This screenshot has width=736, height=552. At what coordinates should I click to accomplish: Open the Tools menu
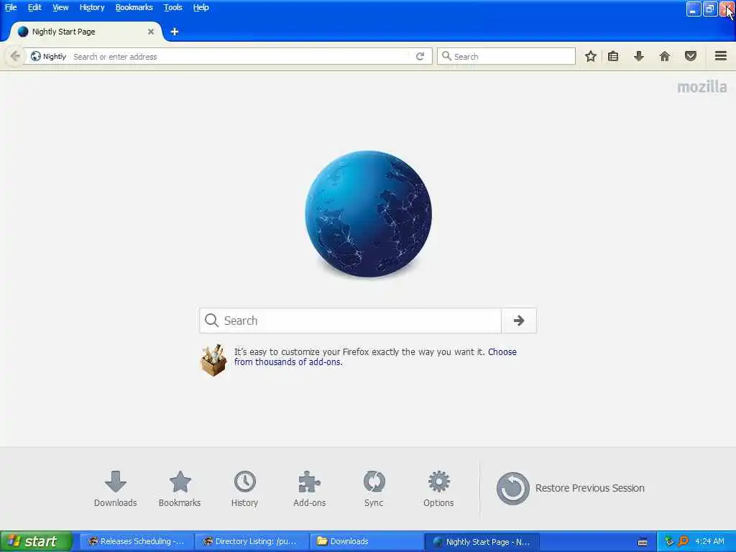tap(173, 7)
